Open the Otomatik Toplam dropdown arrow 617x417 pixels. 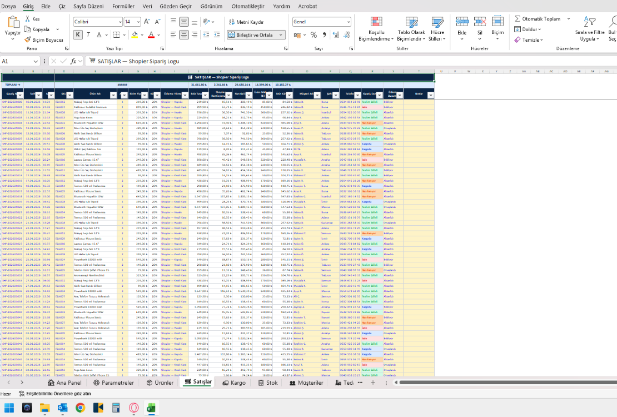click(x=569, y=18)
